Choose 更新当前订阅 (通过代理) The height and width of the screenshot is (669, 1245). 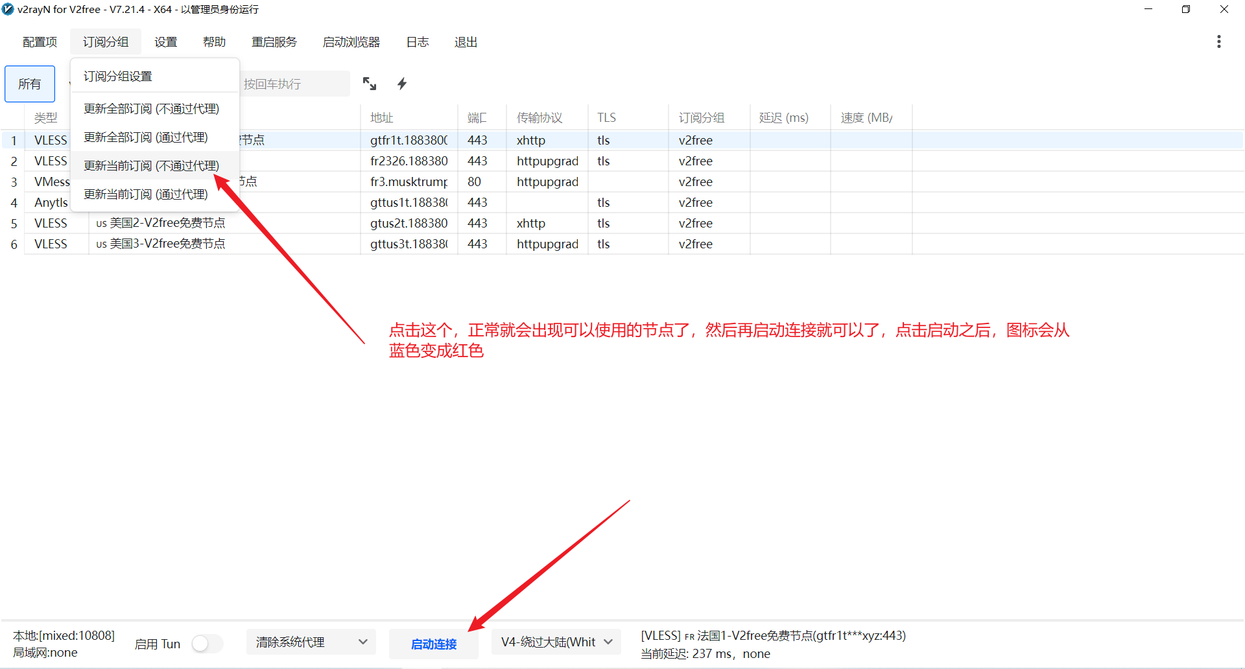[155, 194]
